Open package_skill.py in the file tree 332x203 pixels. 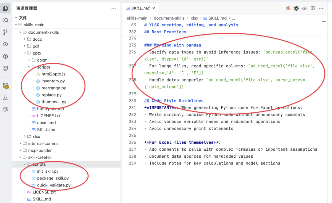[x=53, y=178]
